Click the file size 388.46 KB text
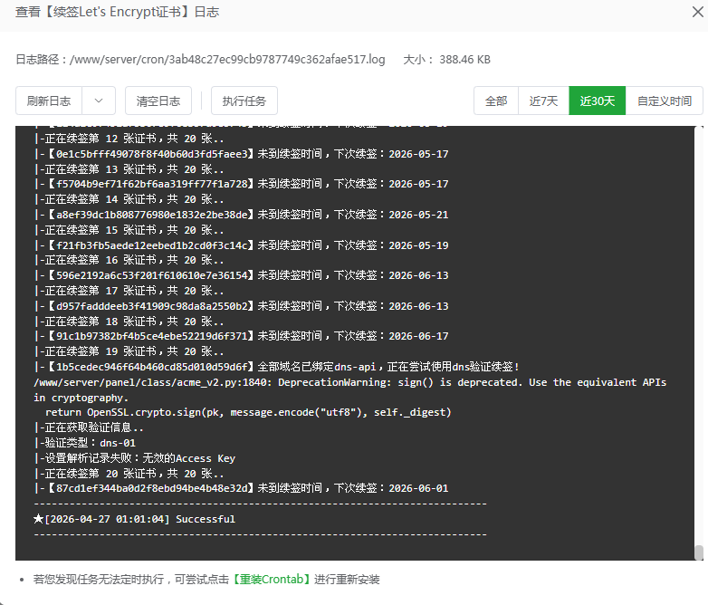This screenshot has height=605, width=708. 464,60
